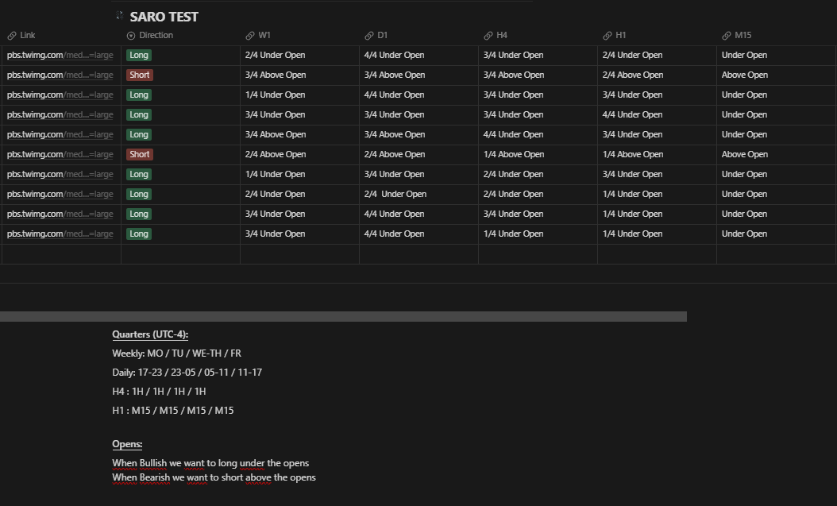Open the pbs.twimg.com link in the row with H1 2/4 Above Open

point(60,75)
